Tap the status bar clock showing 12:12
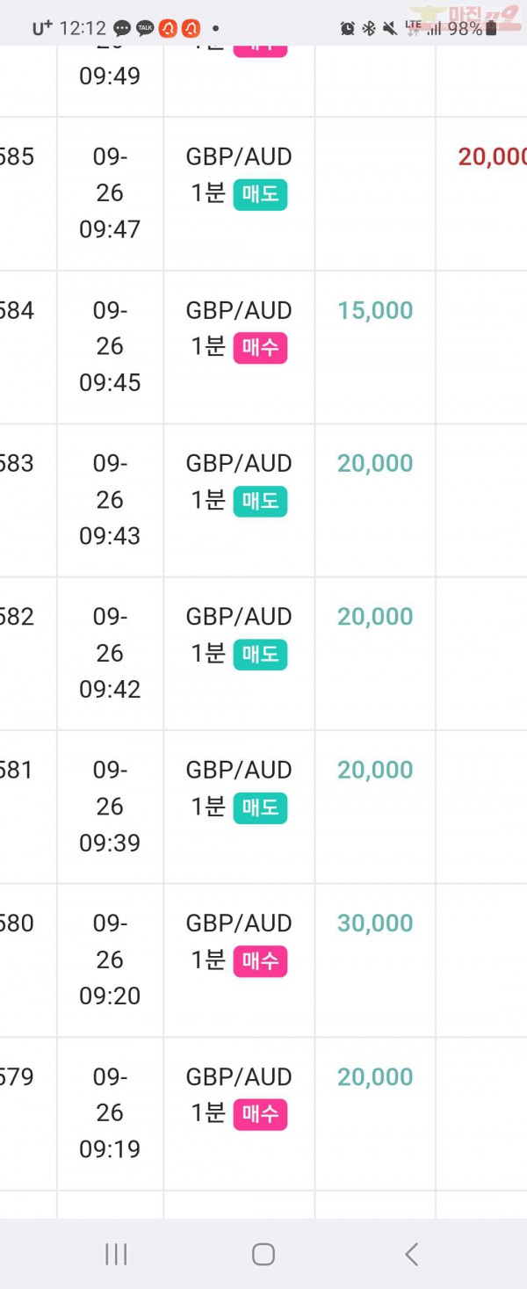This screenshot has width=527, height=1289. 83,28
